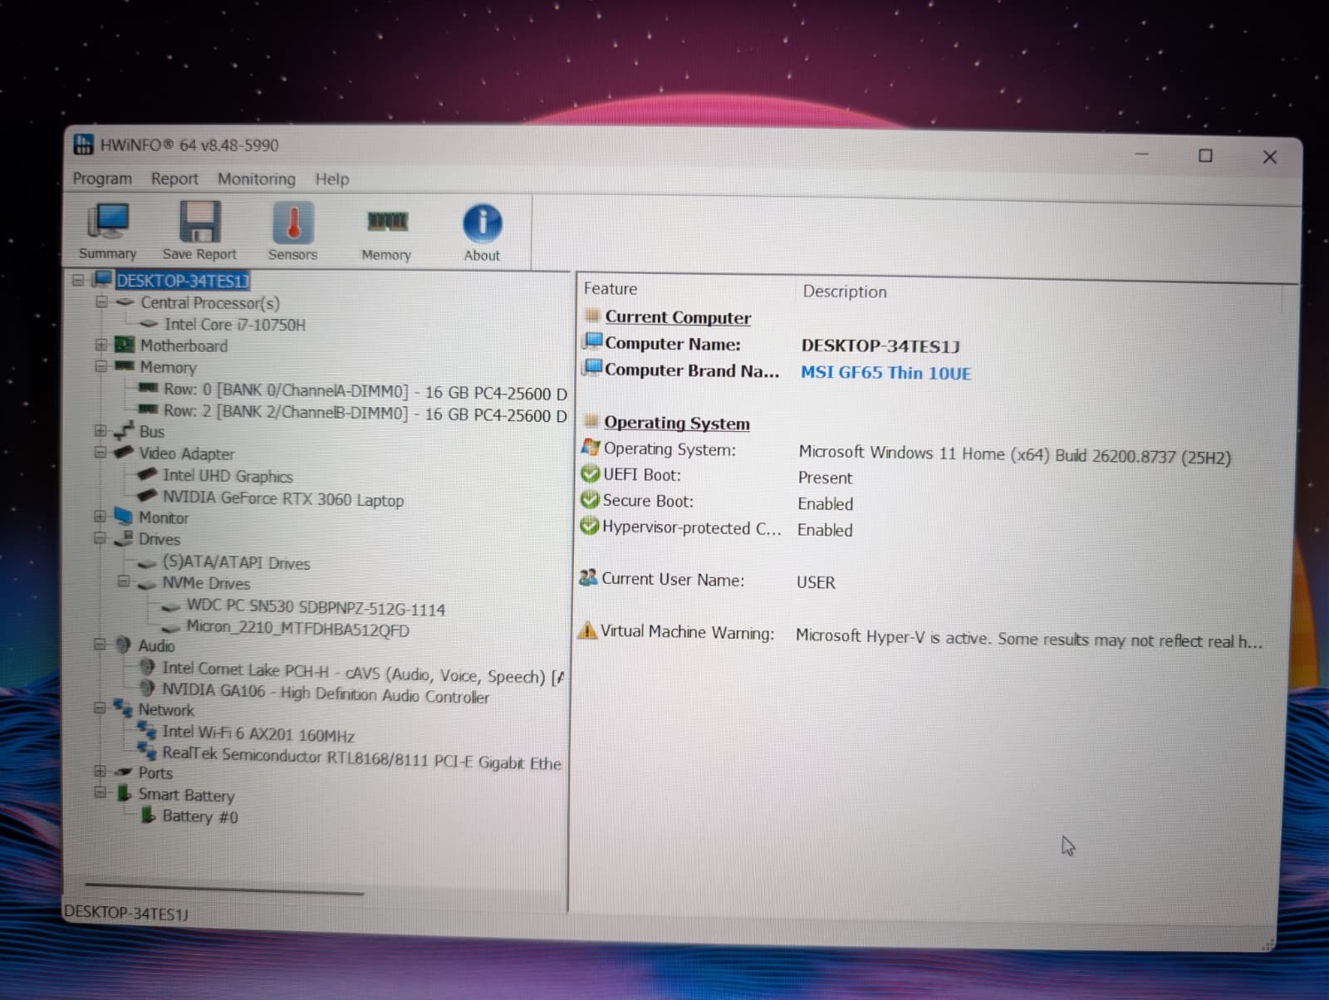The image size is (1329, 1000).
Task: Select (S)ATA/ATAPI Drives node
Action: [236, 562]
